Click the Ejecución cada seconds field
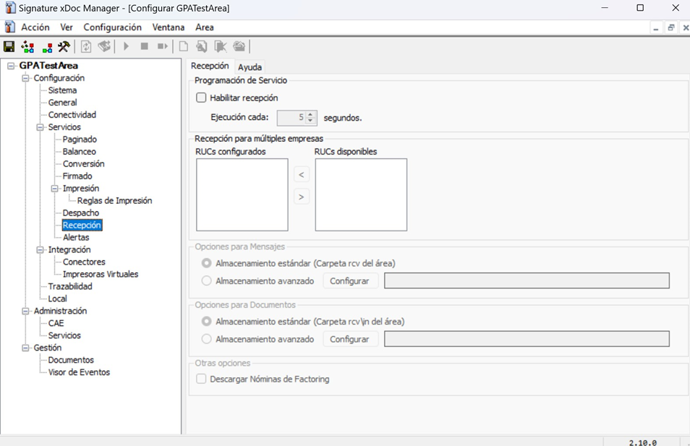This screenshot has width=690, height=446. (291, 117)
